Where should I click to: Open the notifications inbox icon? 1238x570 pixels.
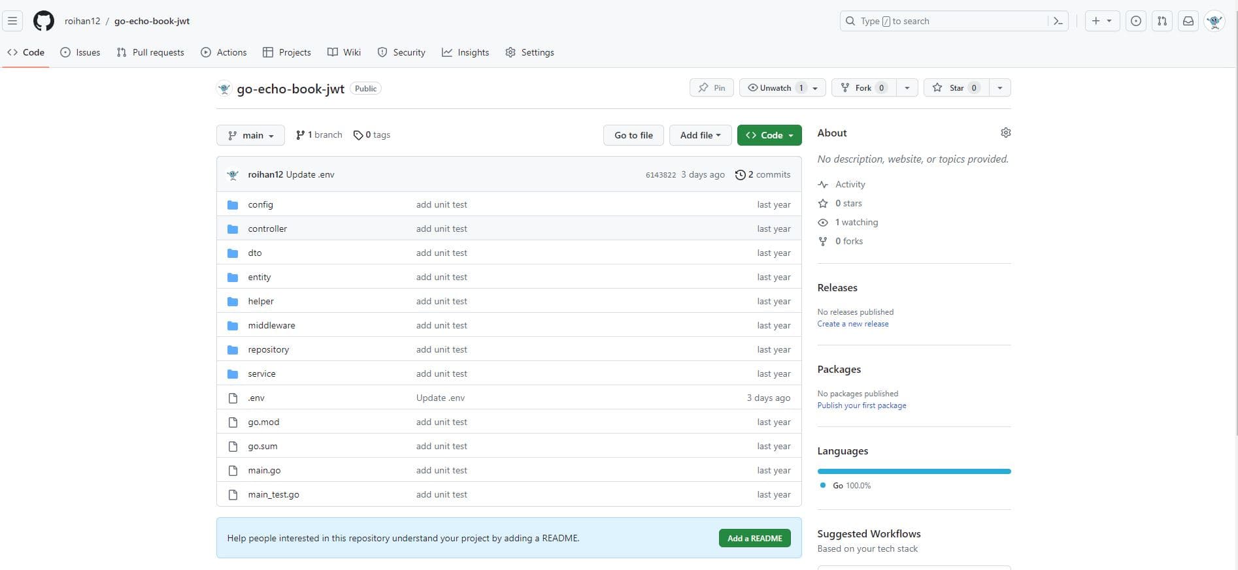click(x=1188, y=21)
